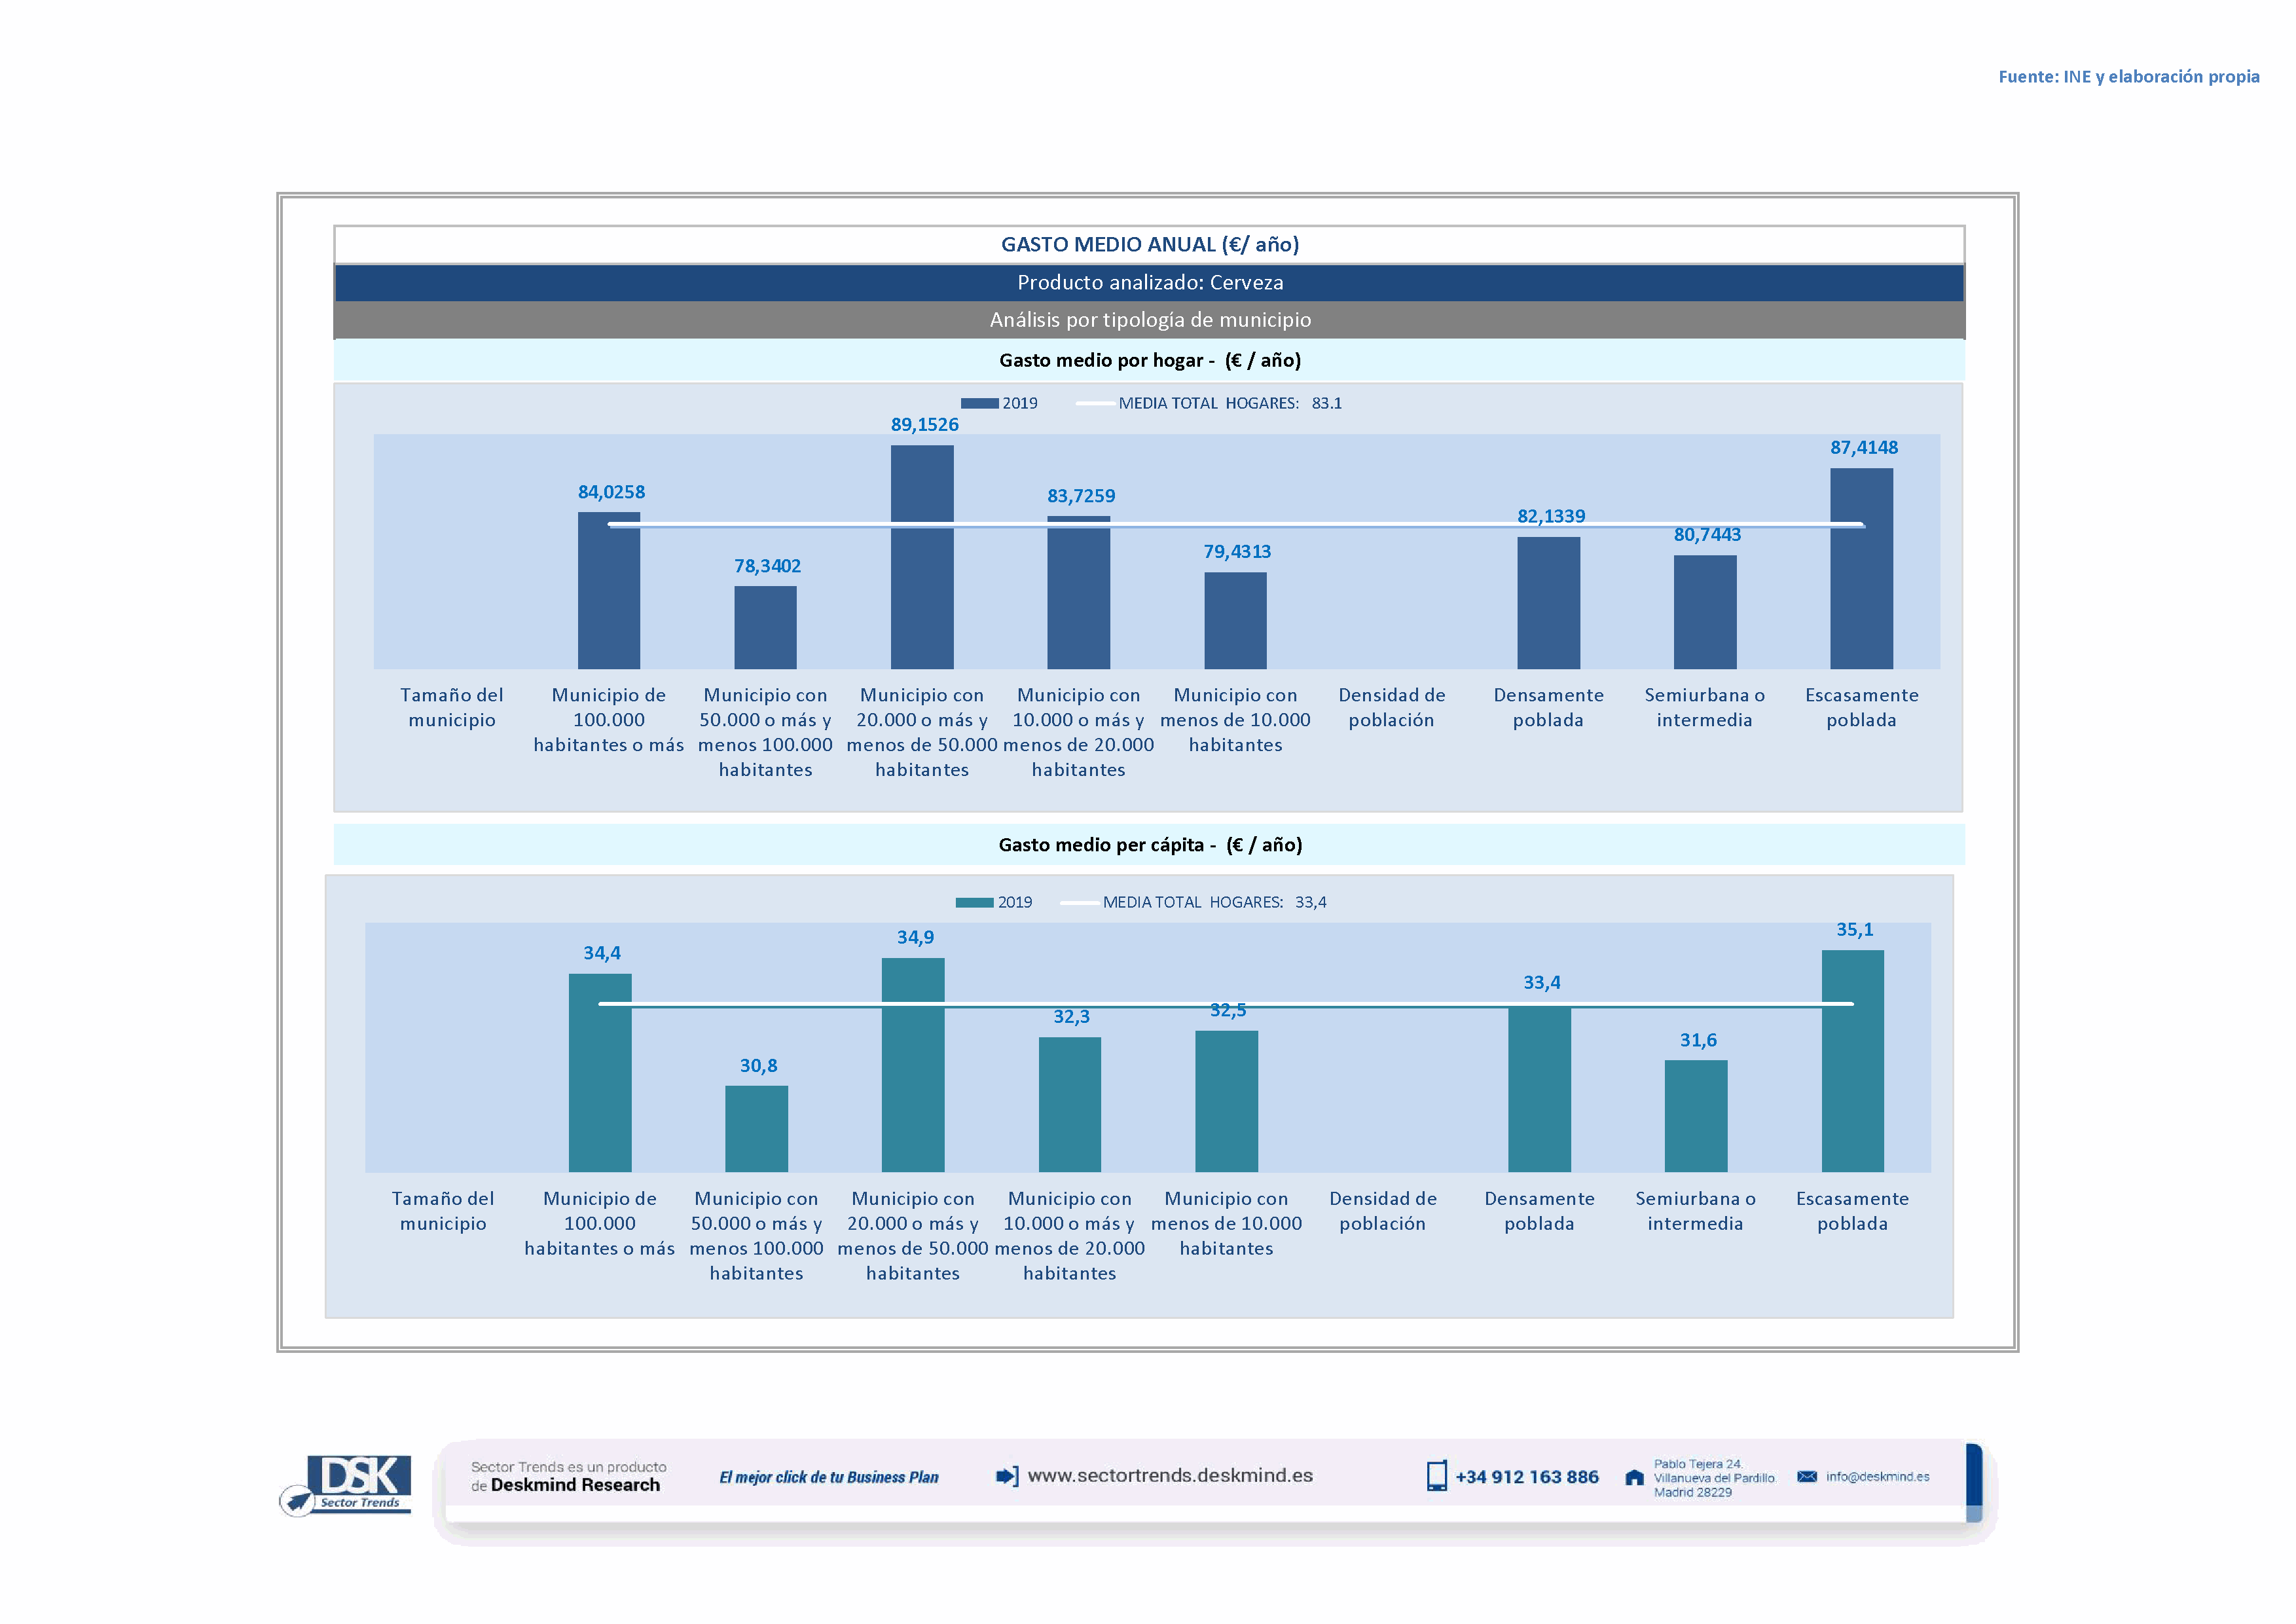Click the info@deskmind.es email address

pyautogui.click(x=1877, y=1476)
